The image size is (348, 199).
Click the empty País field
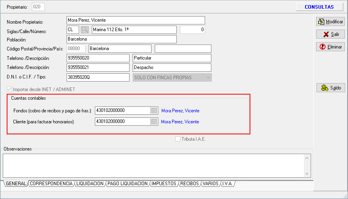click(183, 48)
